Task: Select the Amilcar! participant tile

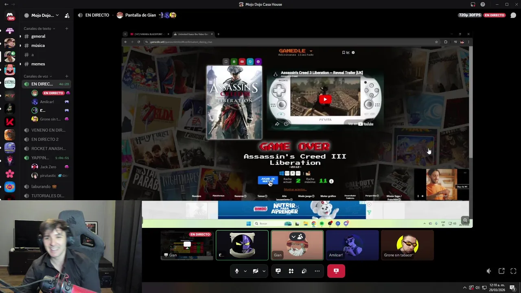Action: pos(352,245)
